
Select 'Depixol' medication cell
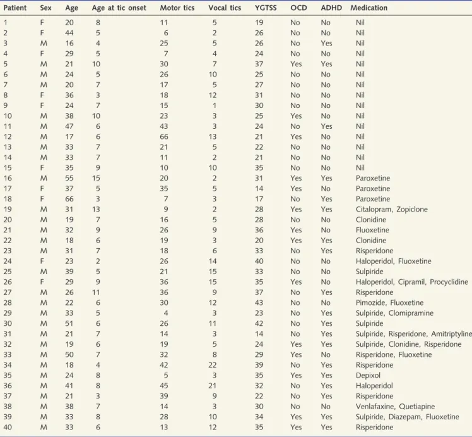click(368, 375)
